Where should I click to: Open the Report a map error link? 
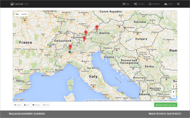point(170,100)
